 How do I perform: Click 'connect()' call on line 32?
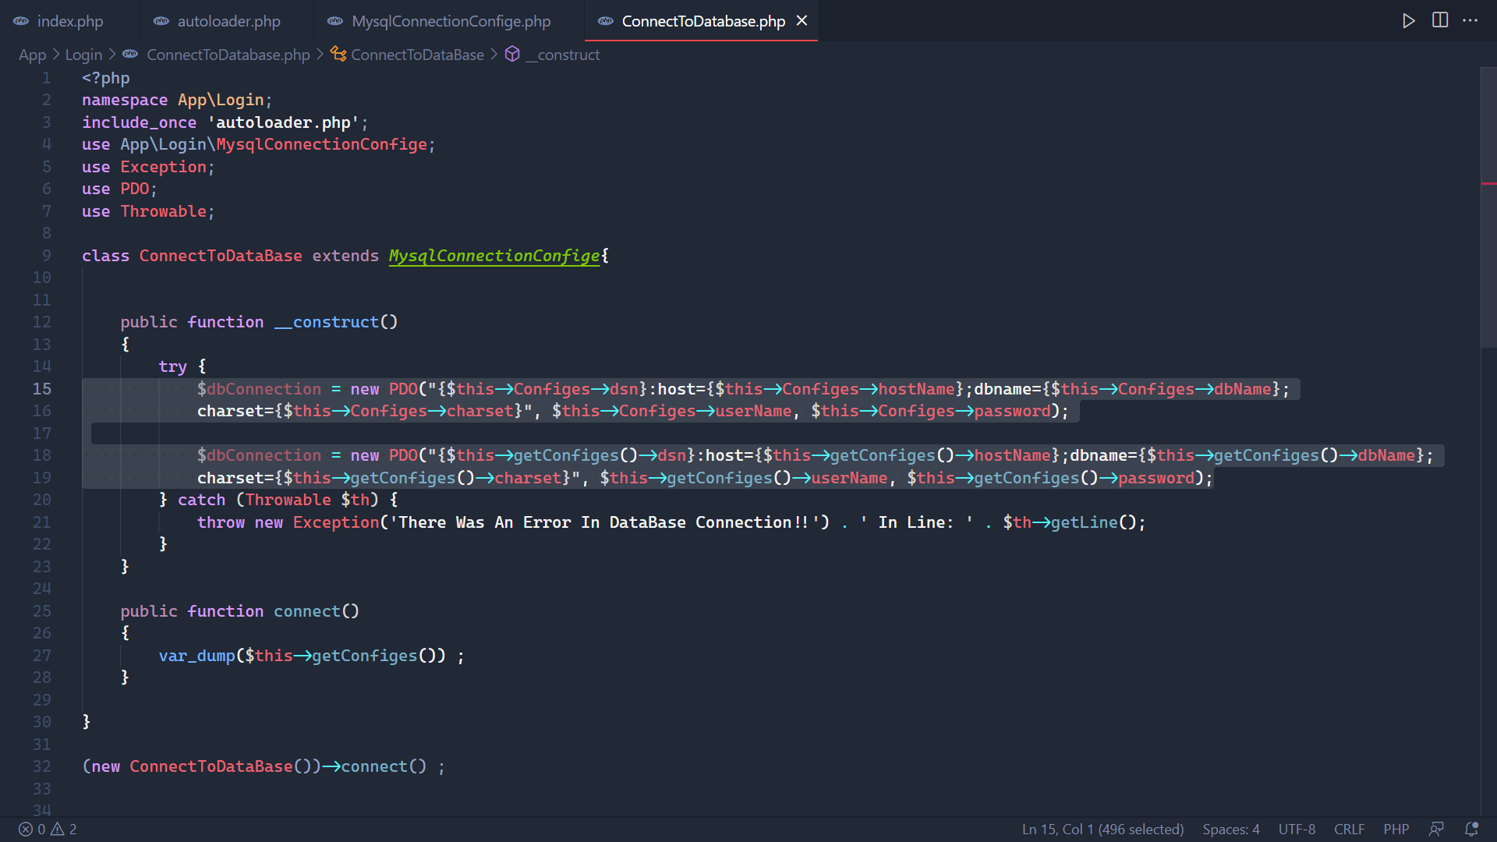click(x=384, y=766)
